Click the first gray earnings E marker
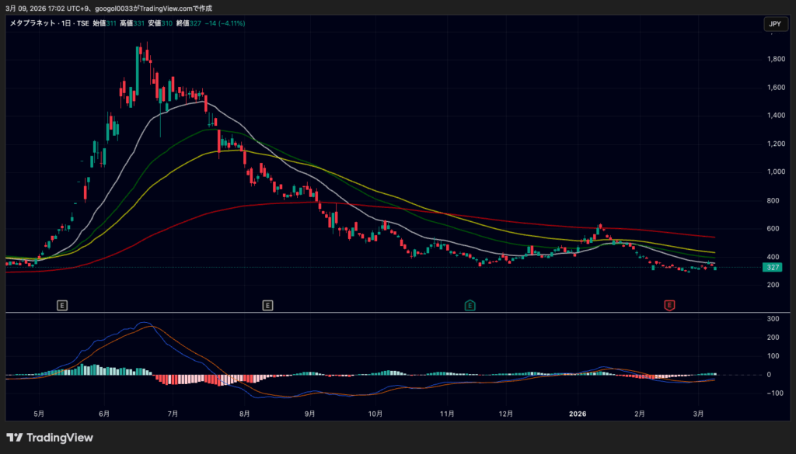 [x=62, y=306]
